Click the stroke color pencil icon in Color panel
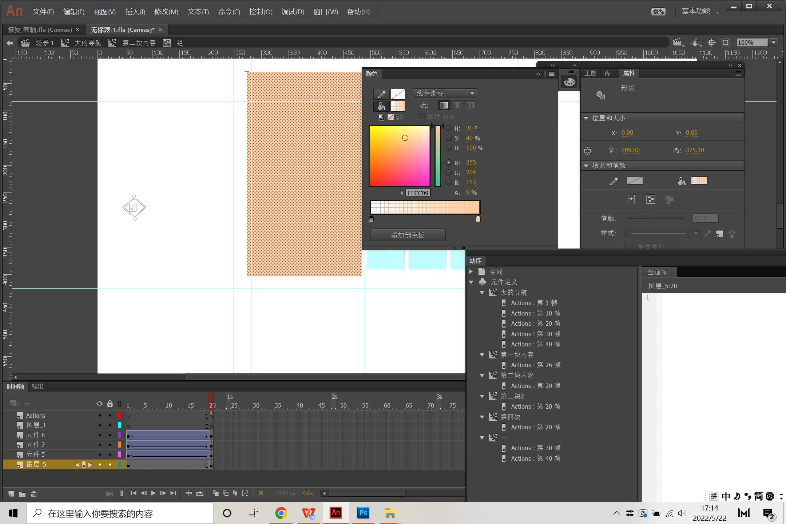This screenshot has height=524, width=786. [x=381, y=94]
